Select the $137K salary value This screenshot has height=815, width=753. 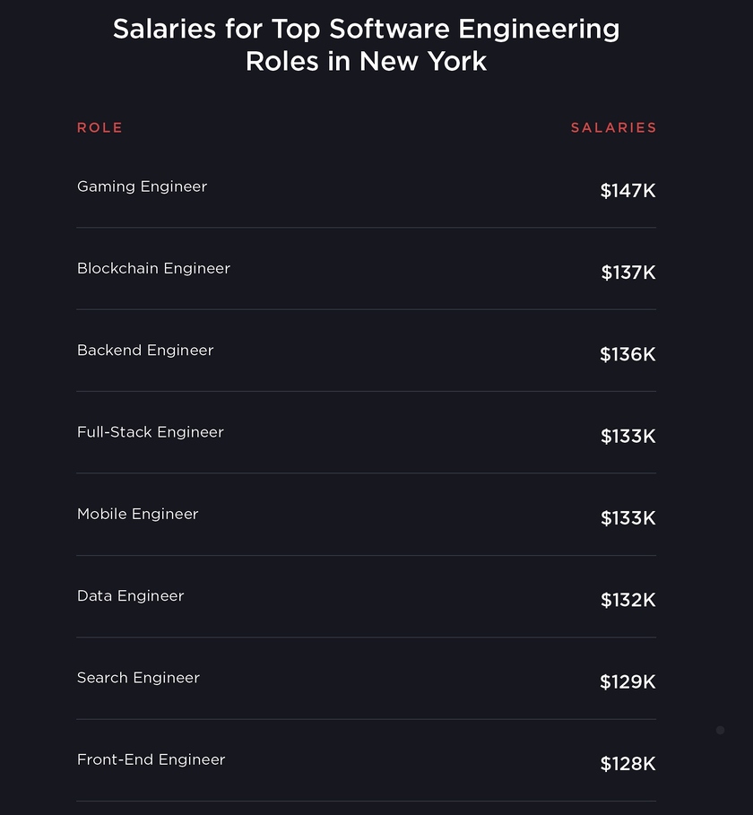coord(627,273)
